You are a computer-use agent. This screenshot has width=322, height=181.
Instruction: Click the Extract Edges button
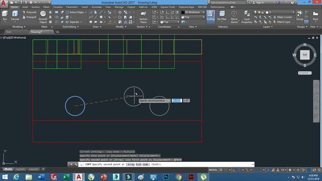coord(75,12)
